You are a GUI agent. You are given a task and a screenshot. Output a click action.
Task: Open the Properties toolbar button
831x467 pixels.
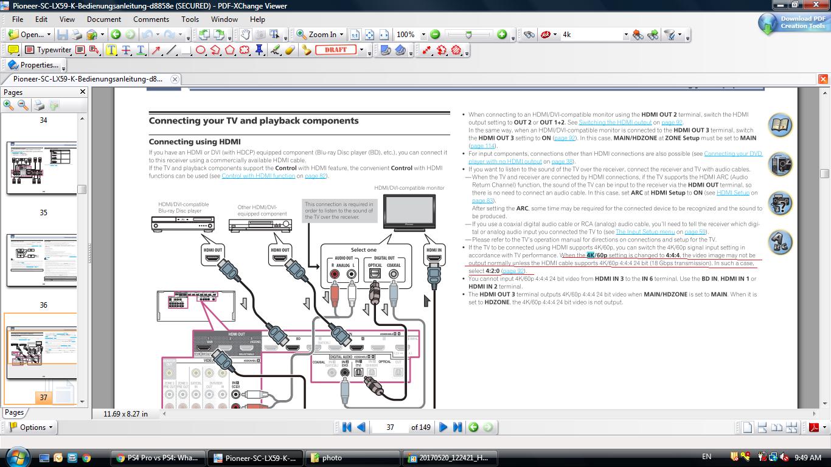[x=33, y=65]
